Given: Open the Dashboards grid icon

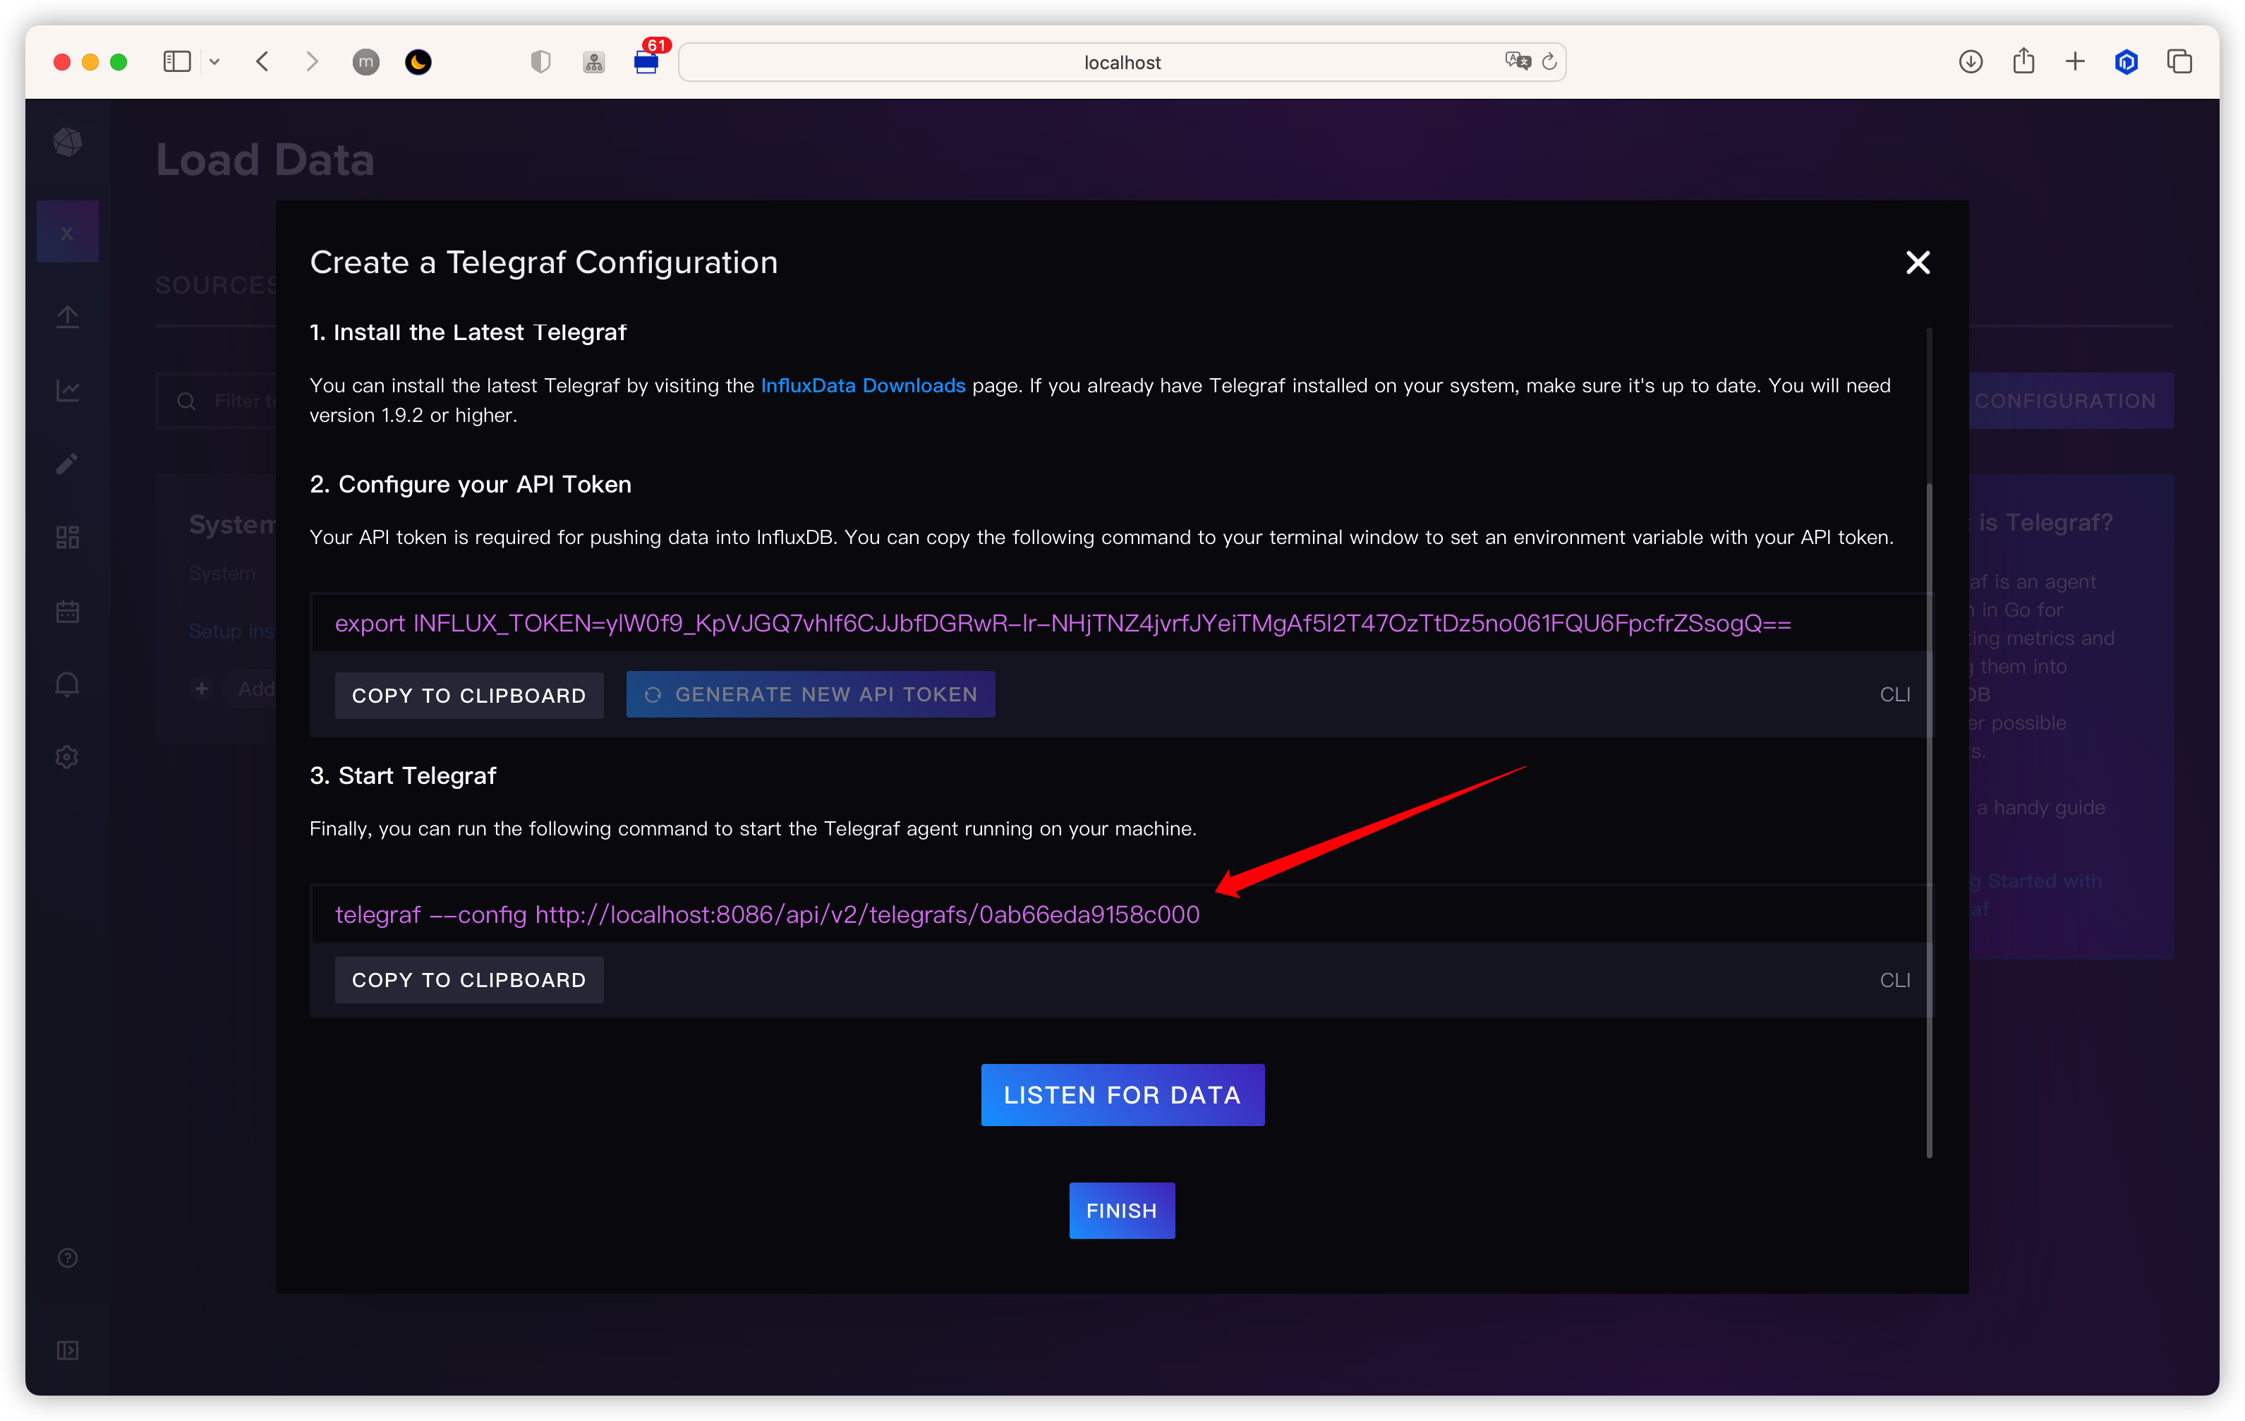Looking at the screenshot, I should point(67,536).
